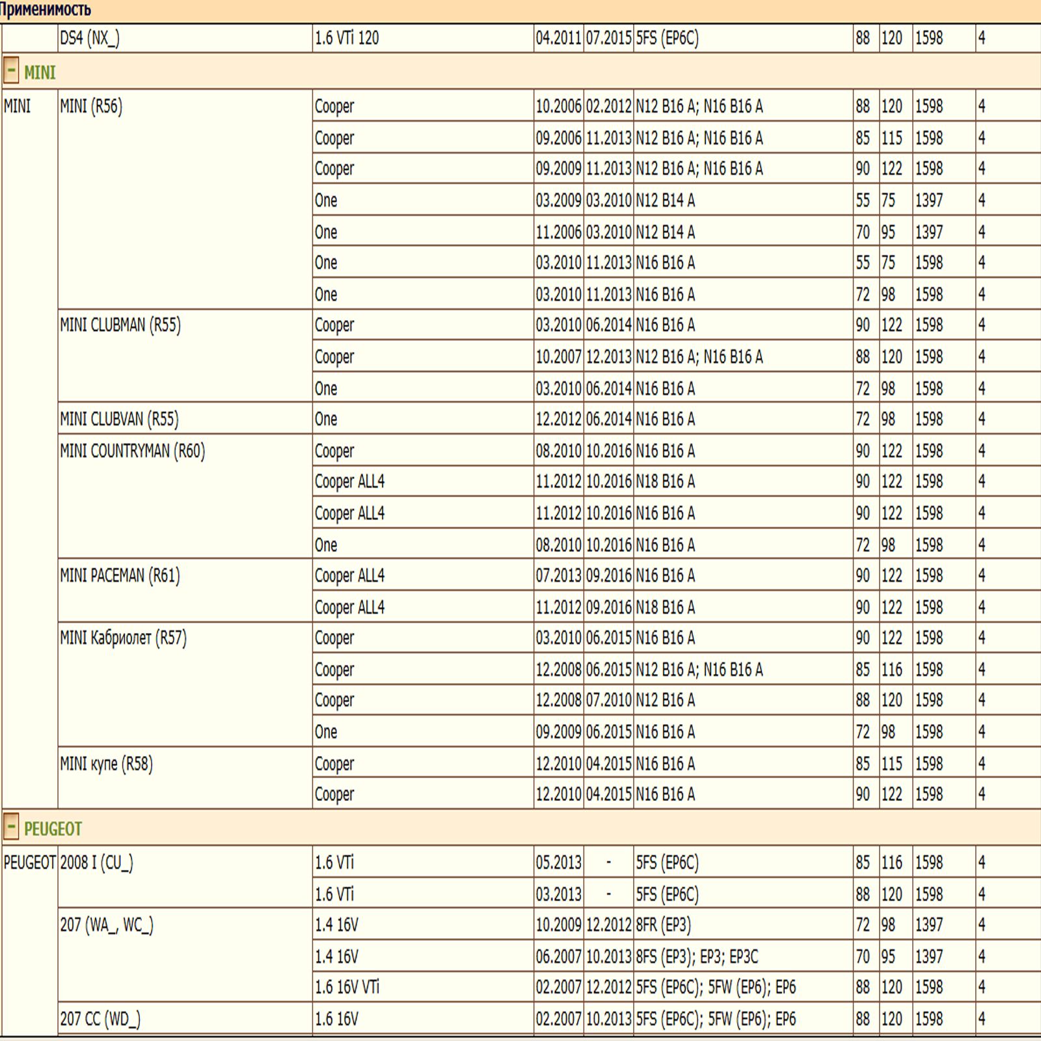
Task: Select the DS4 (NX_) model cell
Action: [x=90, y=38]
